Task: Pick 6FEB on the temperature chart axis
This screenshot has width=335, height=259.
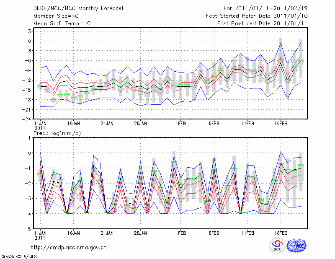Action: (x=214, y=124)
